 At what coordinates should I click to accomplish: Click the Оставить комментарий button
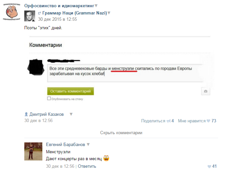71,91
